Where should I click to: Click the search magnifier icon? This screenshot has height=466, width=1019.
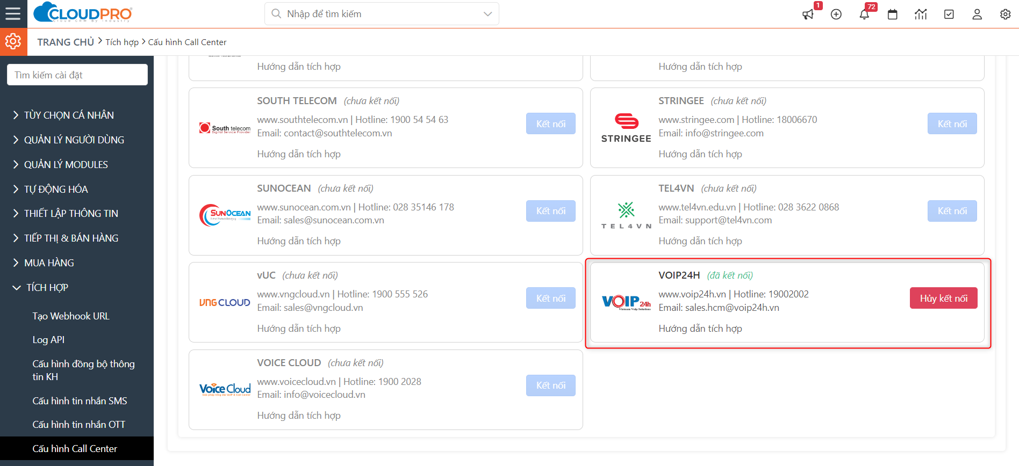pyautogui.click(x=276, y=13)
